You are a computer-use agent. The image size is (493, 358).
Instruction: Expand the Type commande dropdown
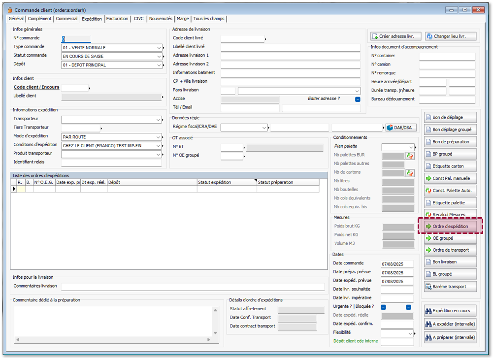159,48
